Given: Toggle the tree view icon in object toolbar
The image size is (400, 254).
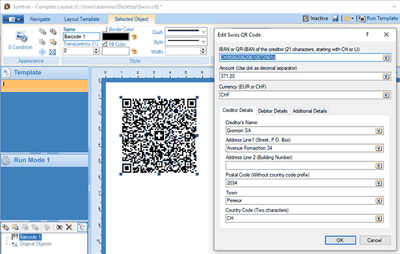Looking at the screenshot, I should (x=82, y=227).
